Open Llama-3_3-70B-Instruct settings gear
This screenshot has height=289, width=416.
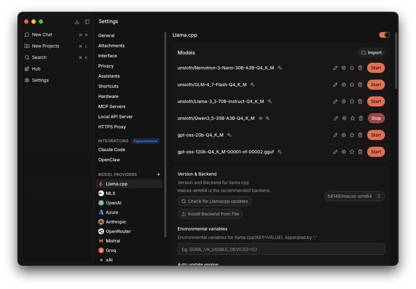[343, 101]
